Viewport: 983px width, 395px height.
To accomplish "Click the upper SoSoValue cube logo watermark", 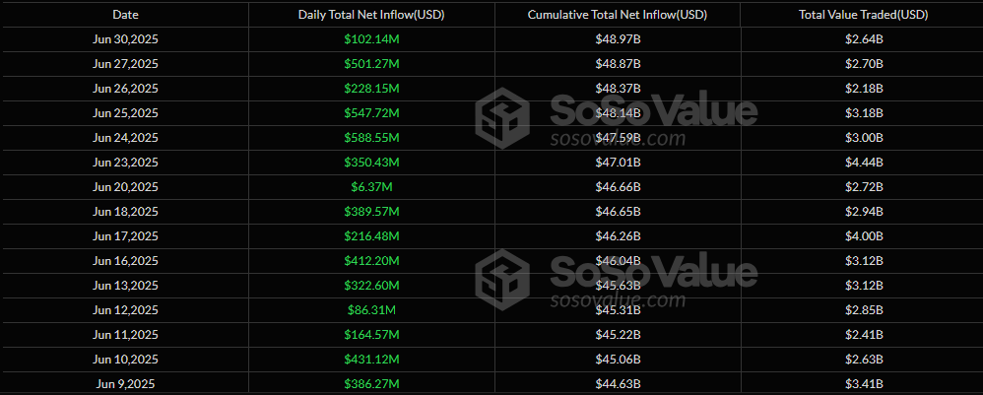I will pyautogui.click(x=502, y=117).
